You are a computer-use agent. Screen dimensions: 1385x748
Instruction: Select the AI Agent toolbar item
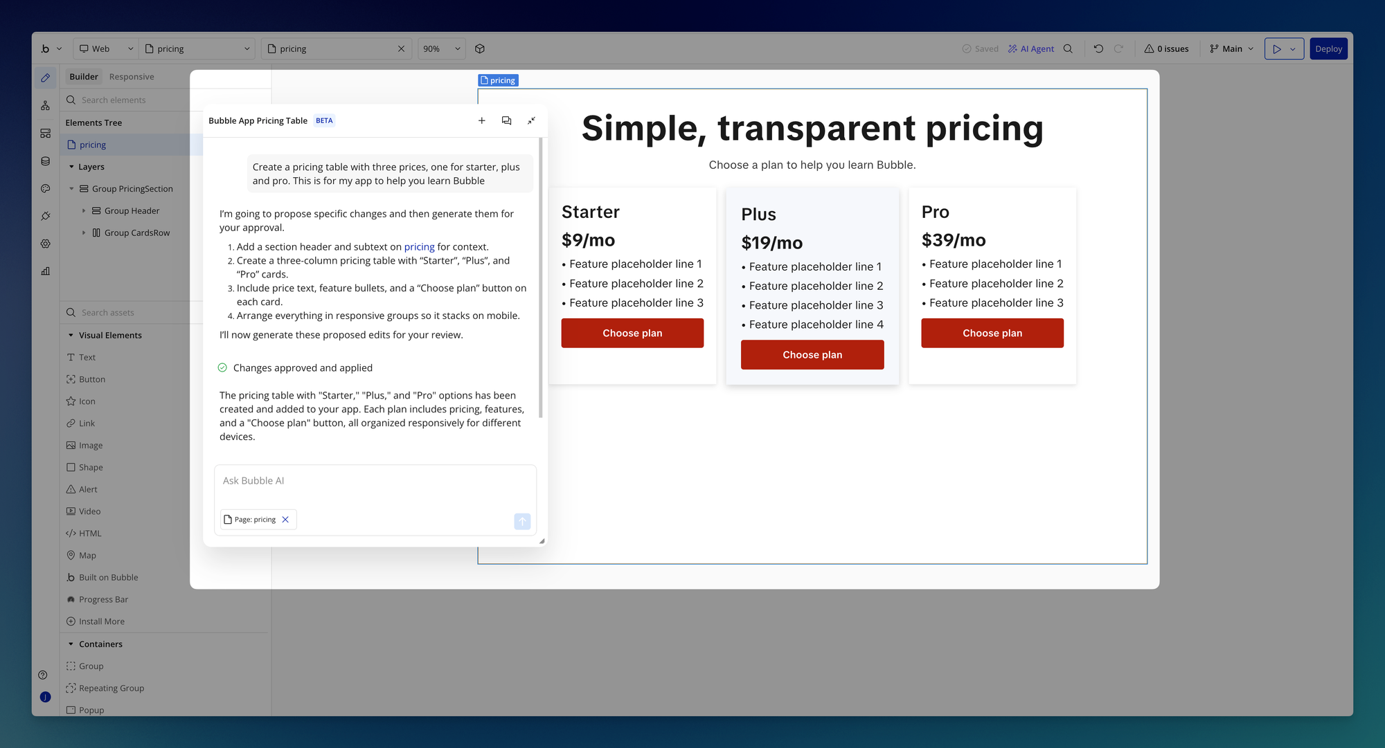point(1031,48)
